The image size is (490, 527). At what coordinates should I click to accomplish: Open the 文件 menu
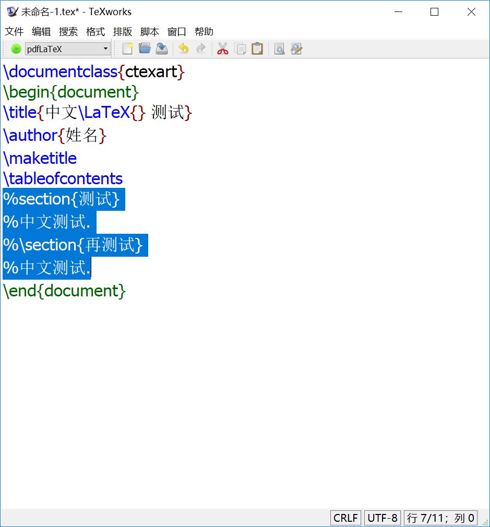coord(14,32)
